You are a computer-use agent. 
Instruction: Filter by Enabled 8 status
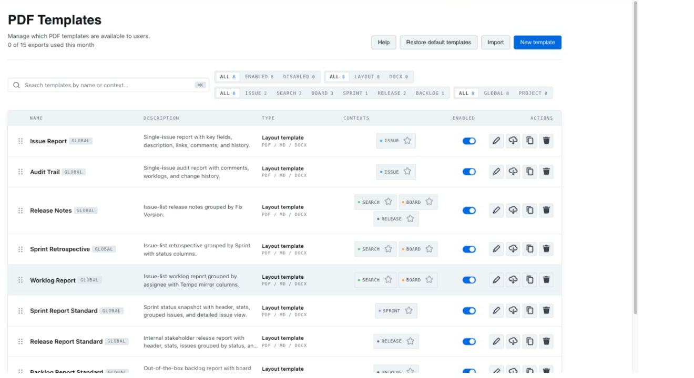tap(259, 77)
